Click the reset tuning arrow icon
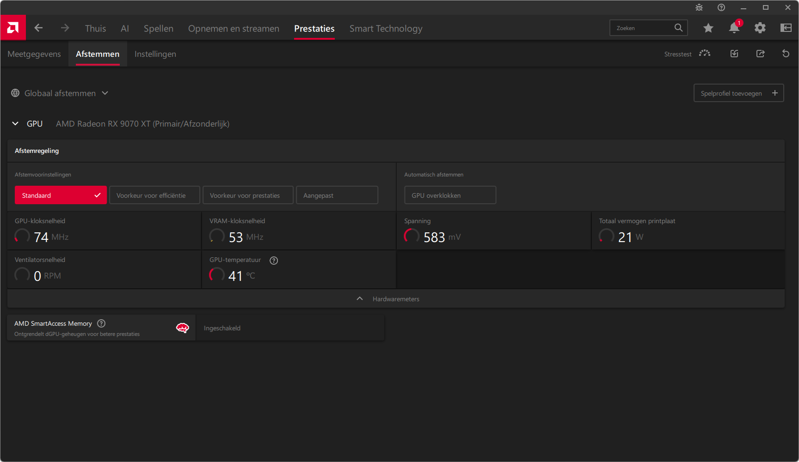 (x=786, y=54)
